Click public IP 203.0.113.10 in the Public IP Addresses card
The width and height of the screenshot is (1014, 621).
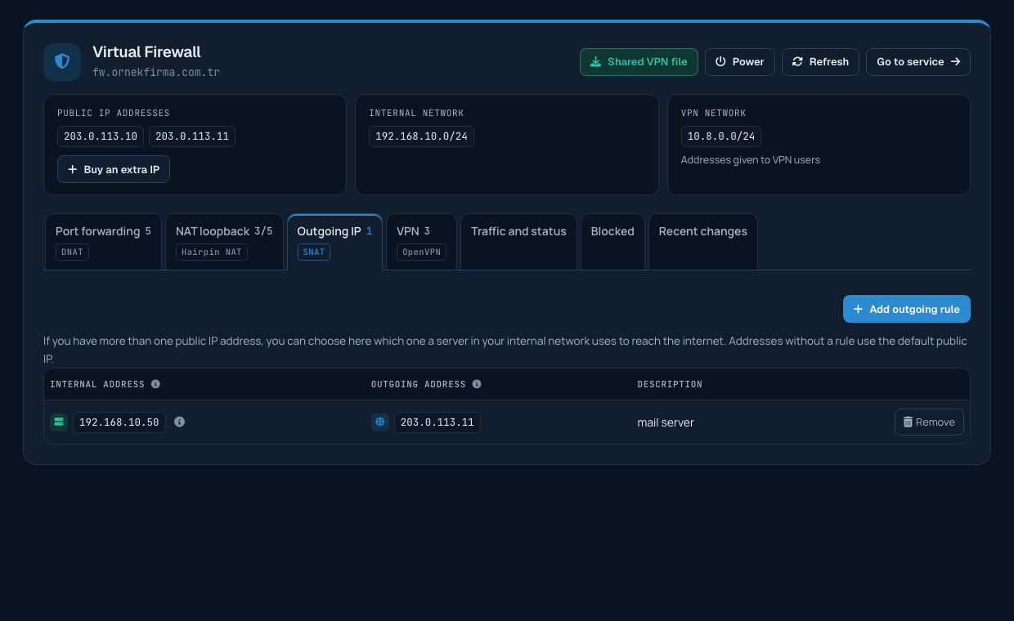101,136
